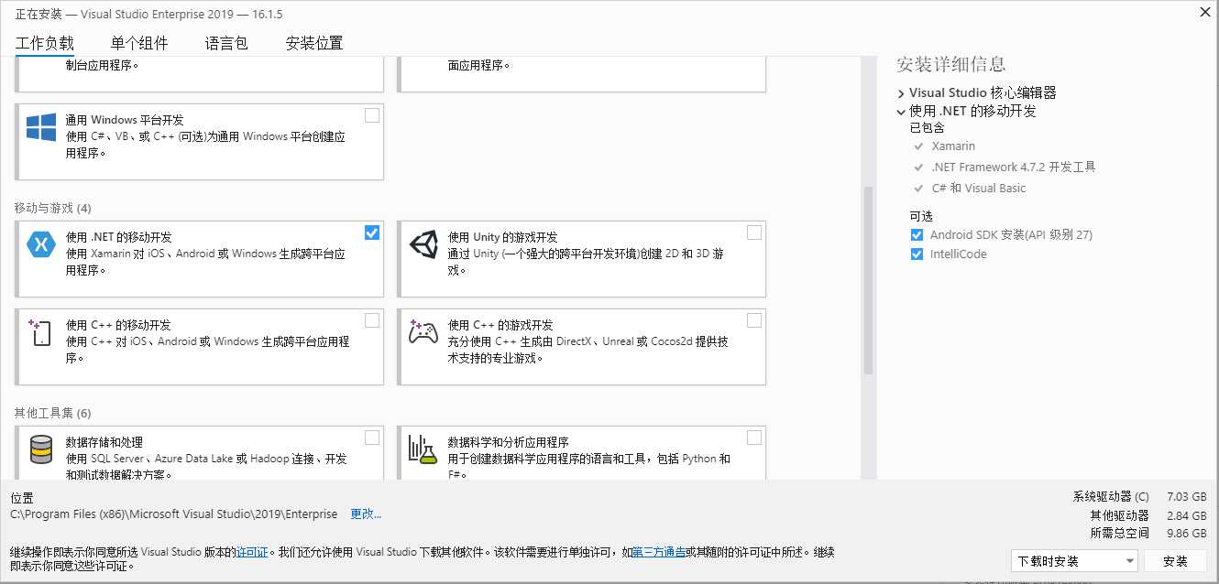Screen dimensions: 1219x584
Task: Switch to the 单个组件 tab
Action: click(x=139, y=43)
